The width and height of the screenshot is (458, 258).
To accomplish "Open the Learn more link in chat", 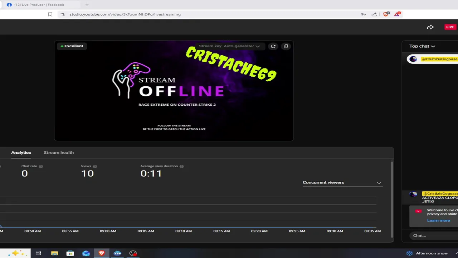I will tap(438, 220).
